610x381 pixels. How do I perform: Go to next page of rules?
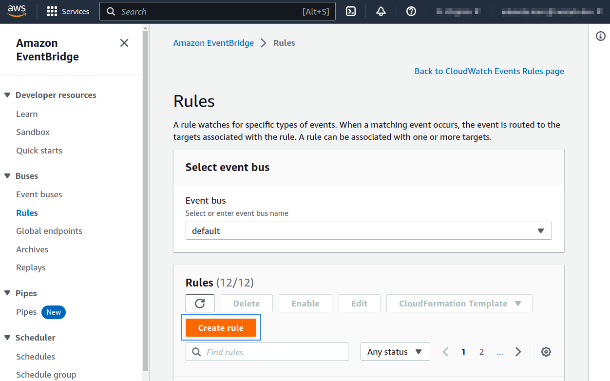518,352
